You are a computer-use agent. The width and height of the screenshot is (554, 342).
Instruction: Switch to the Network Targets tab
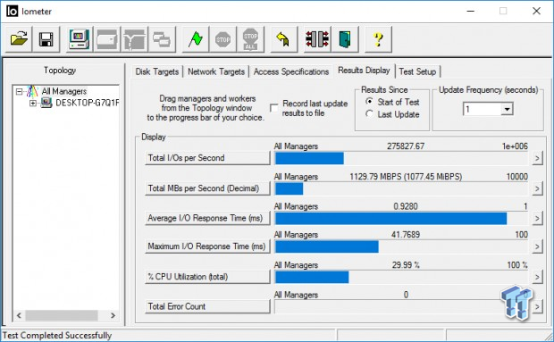point(216,71)
